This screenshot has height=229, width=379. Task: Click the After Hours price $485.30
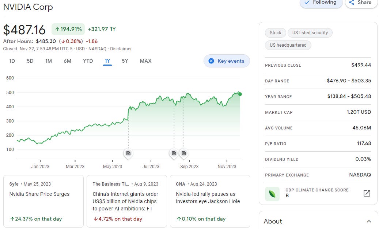(46, 41)
